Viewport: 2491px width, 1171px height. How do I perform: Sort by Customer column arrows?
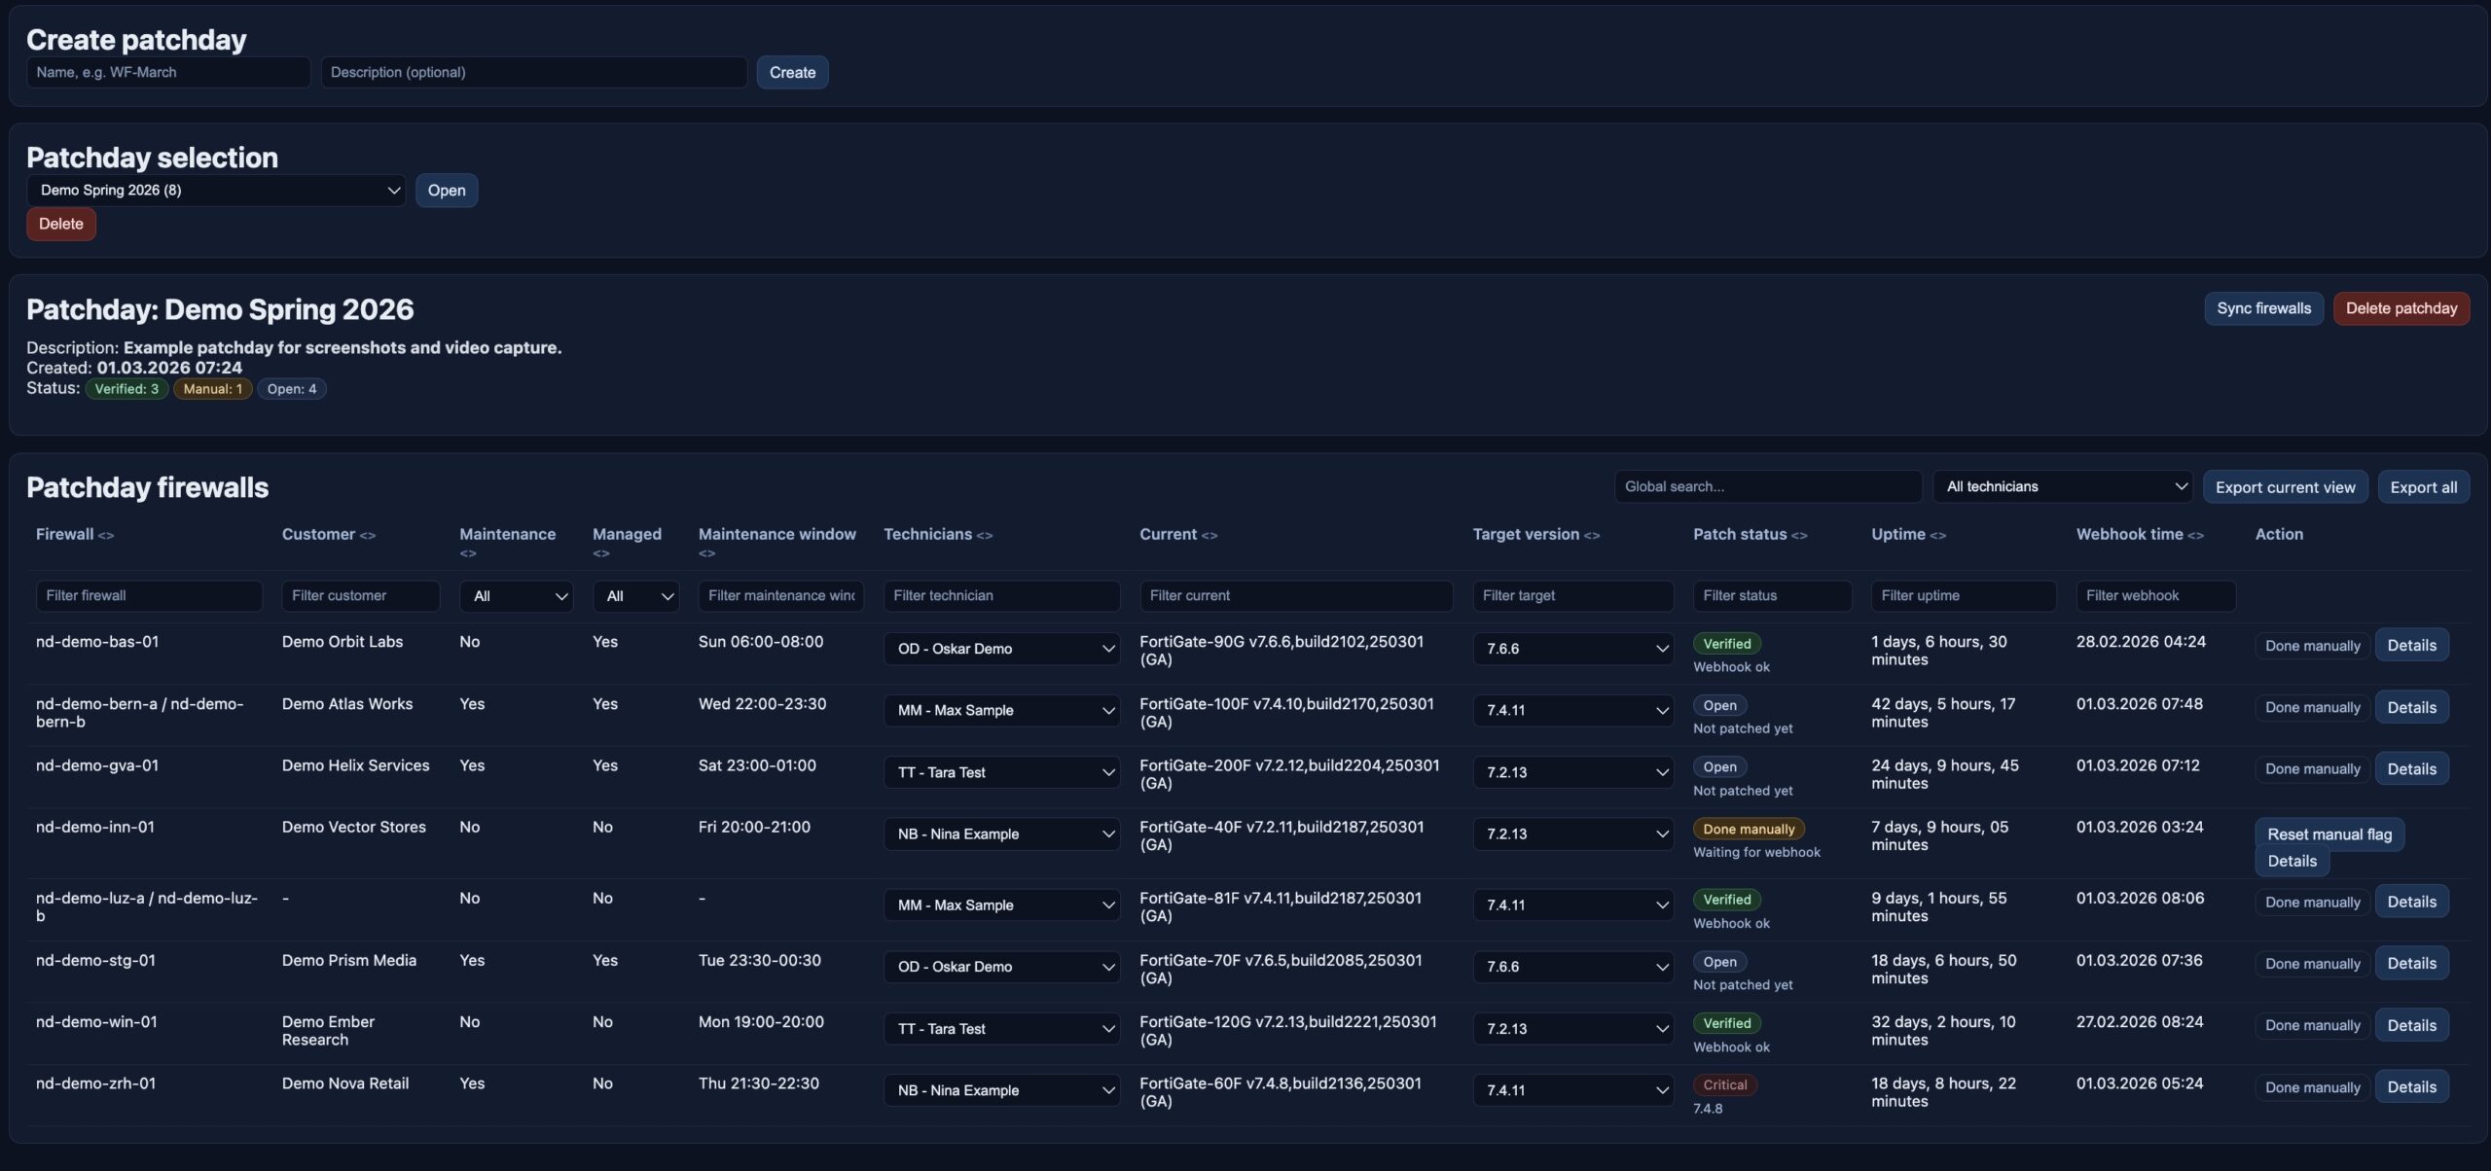pos(367,536)
